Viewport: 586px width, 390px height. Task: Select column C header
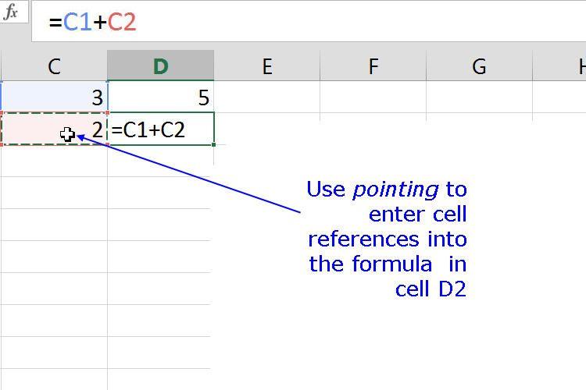point(54,66)
